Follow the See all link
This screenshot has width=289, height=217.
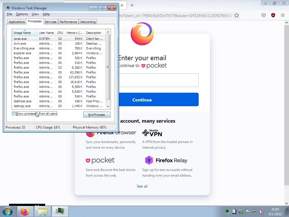coord(142,186)
